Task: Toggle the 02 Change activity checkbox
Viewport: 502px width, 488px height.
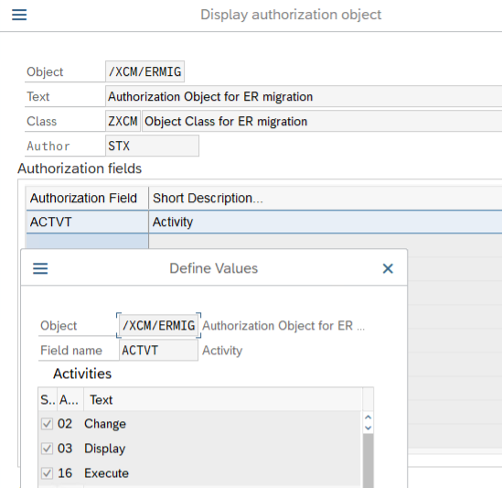Action: [x=47, y=424]
